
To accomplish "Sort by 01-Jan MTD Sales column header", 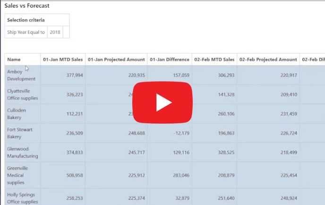I will pyautogui.click(x=63, y=60).
